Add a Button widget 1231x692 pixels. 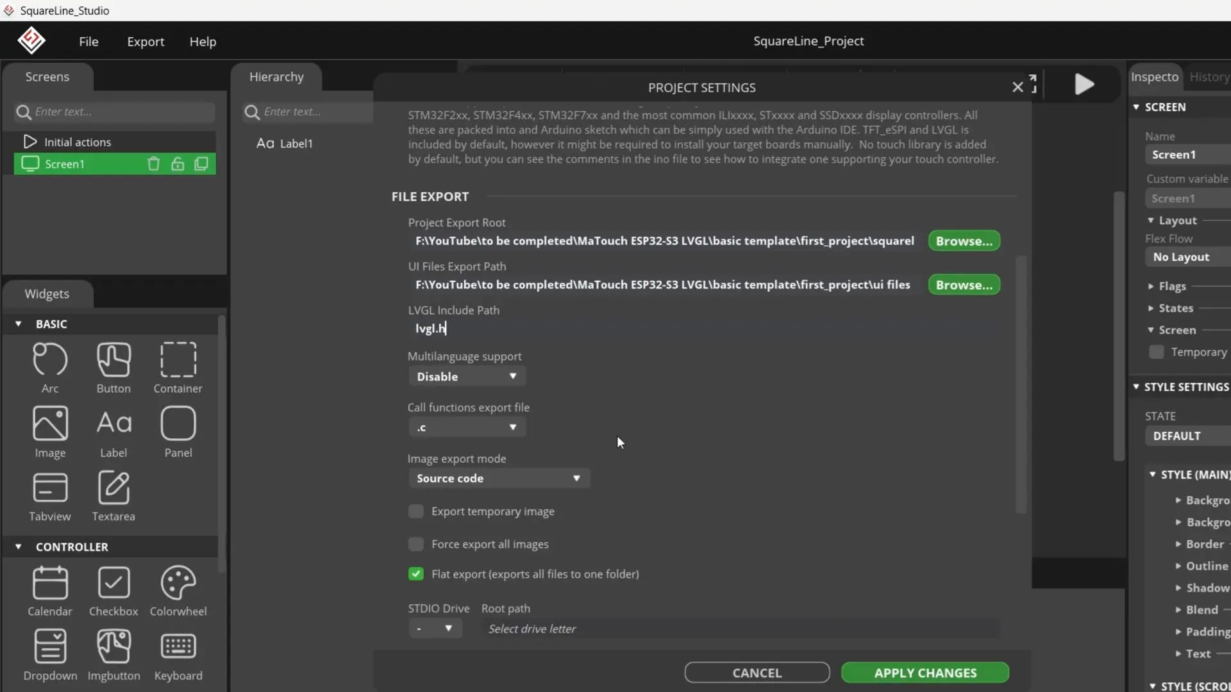coord(113,368)
